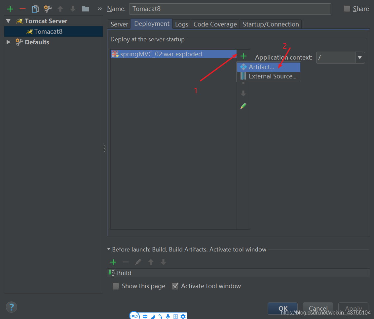Choose External Source... from popup menu
The height and width of the screenshot is (319, 374).
pos(269,76)
